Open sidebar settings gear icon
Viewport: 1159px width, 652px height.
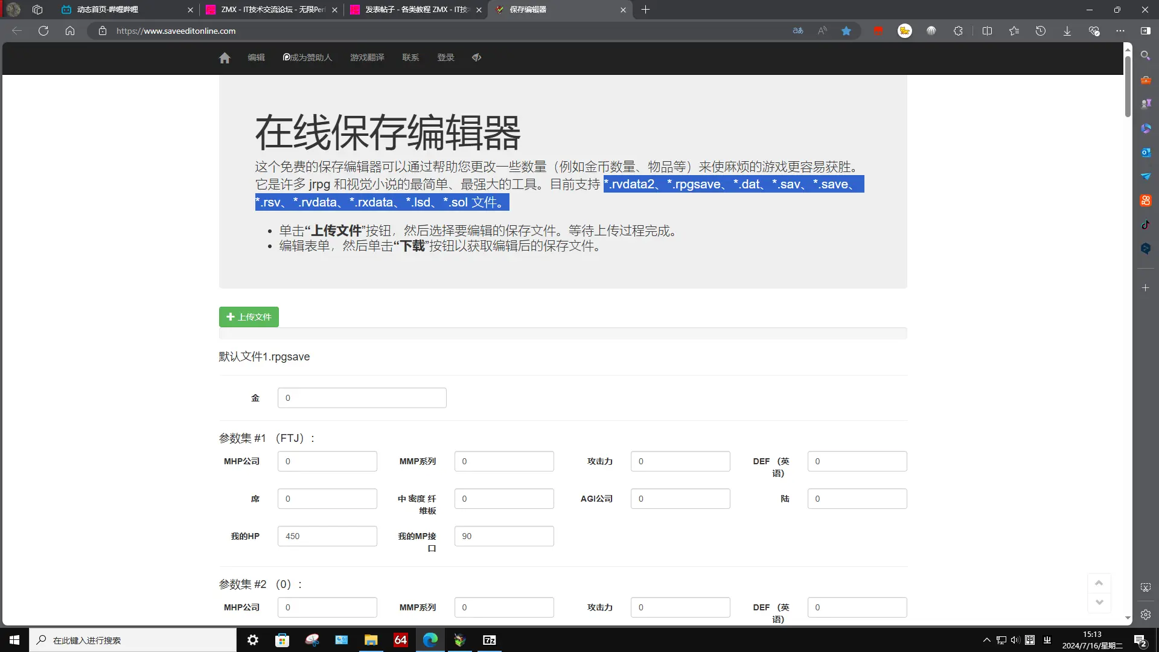coord(1146,615)
